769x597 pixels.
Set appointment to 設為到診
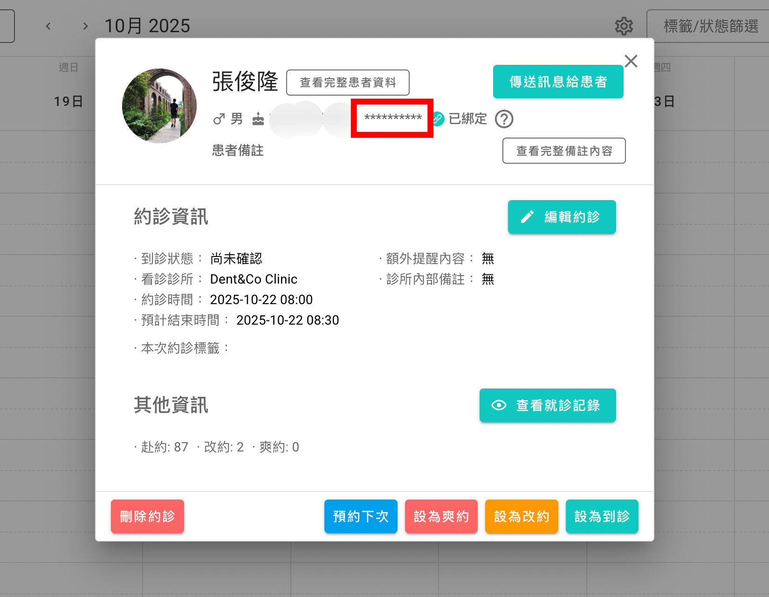pos(602,516)
